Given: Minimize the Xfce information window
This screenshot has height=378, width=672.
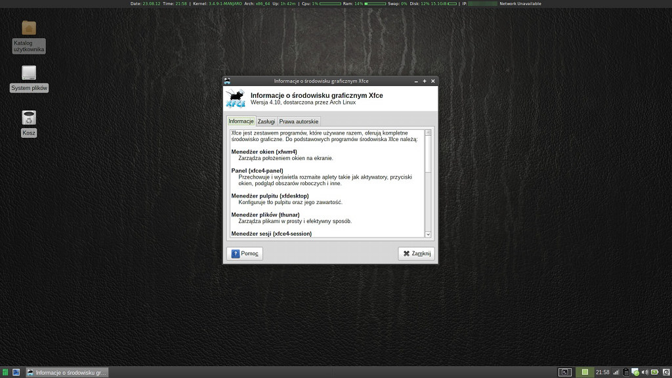Looking at the screenshot, I should (x=416, y=81).
